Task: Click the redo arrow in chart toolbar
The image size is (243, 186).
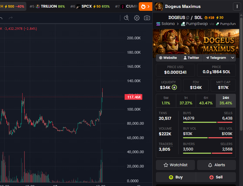Action: coord(10,18)
